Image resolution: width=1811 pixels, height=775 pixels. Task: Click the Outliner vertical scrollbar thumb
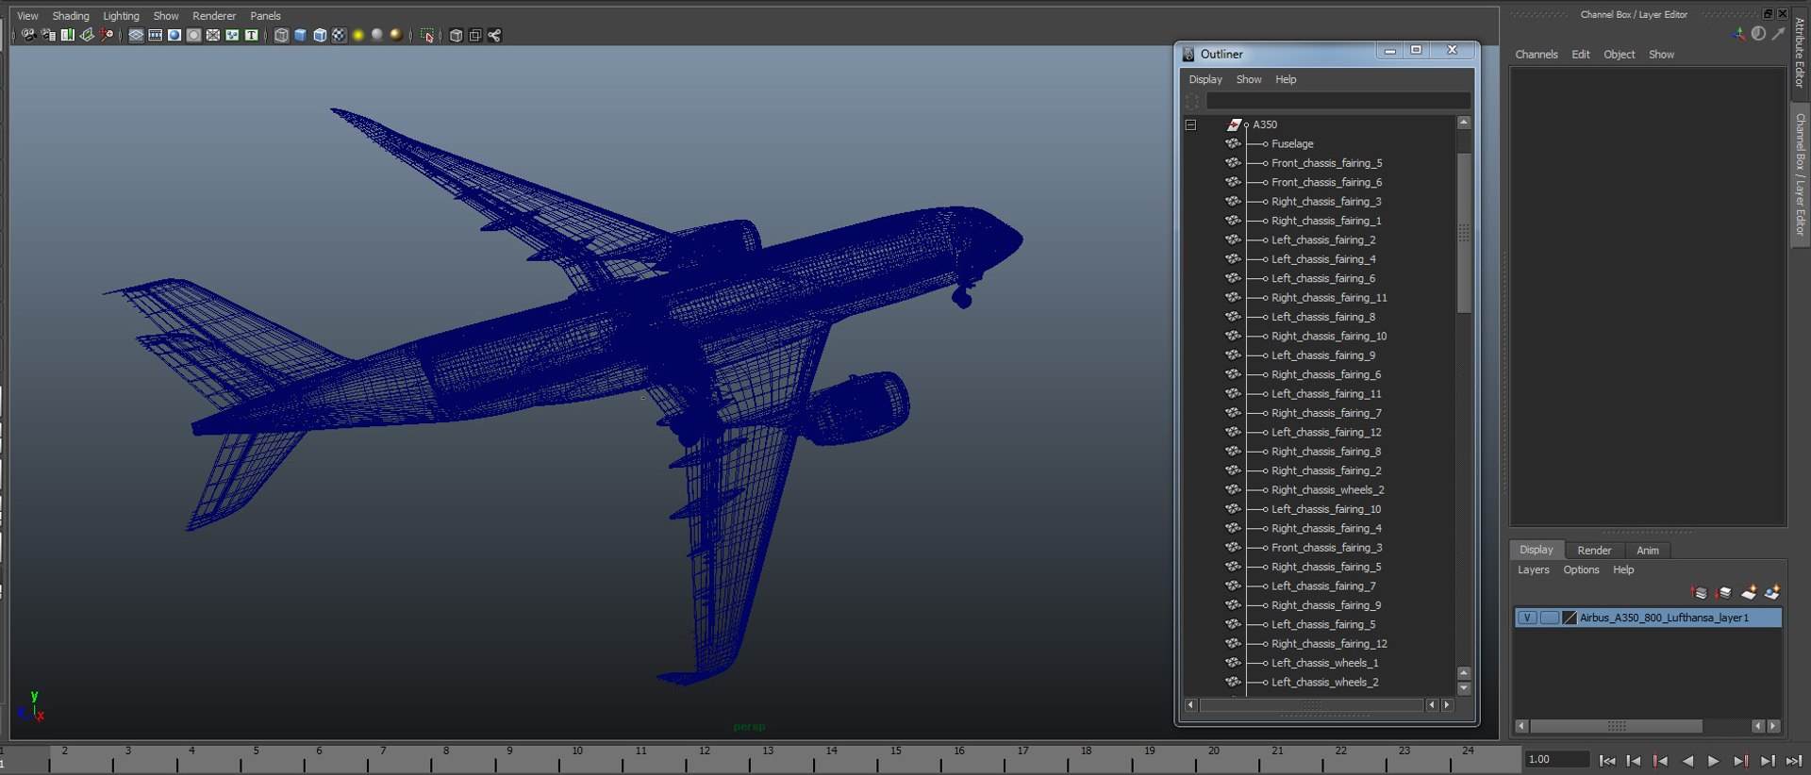pos(1464,233)
